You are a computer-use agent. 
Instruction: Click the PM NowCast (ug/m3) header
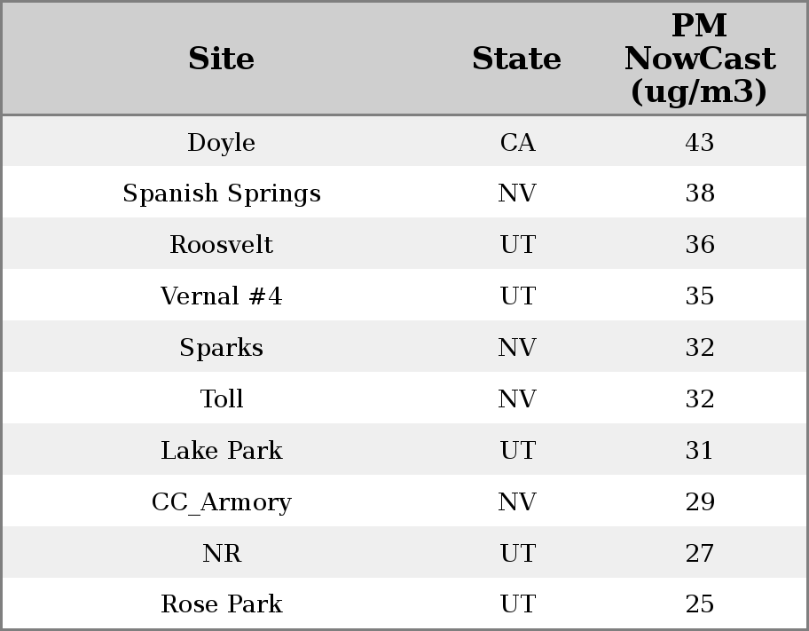click(x=699, y=59)
